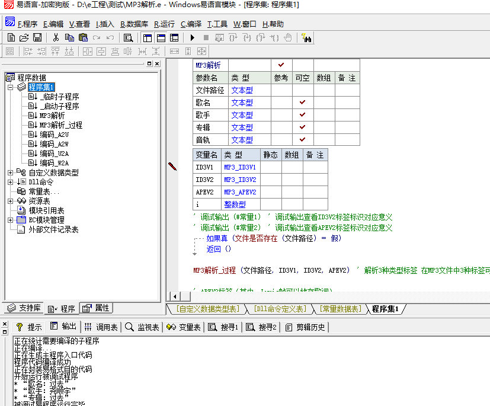
Task: Expand the Dll命令 node
Action: (x=10, y=182)
